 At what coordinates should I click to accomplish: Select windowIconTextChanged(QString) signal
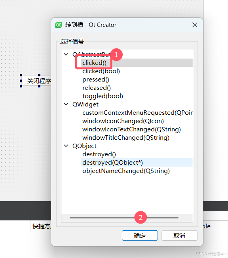click(131, 129)
